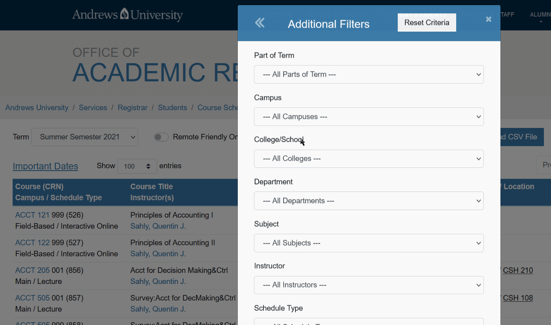551x325 pixels.
Task: Open the Part of Term dropdown
Action: 369,74
